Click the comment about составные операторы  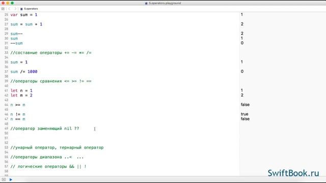pos(51,53)
